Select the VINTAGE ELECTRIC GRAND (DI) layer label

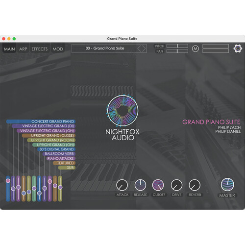coord(44,126)
